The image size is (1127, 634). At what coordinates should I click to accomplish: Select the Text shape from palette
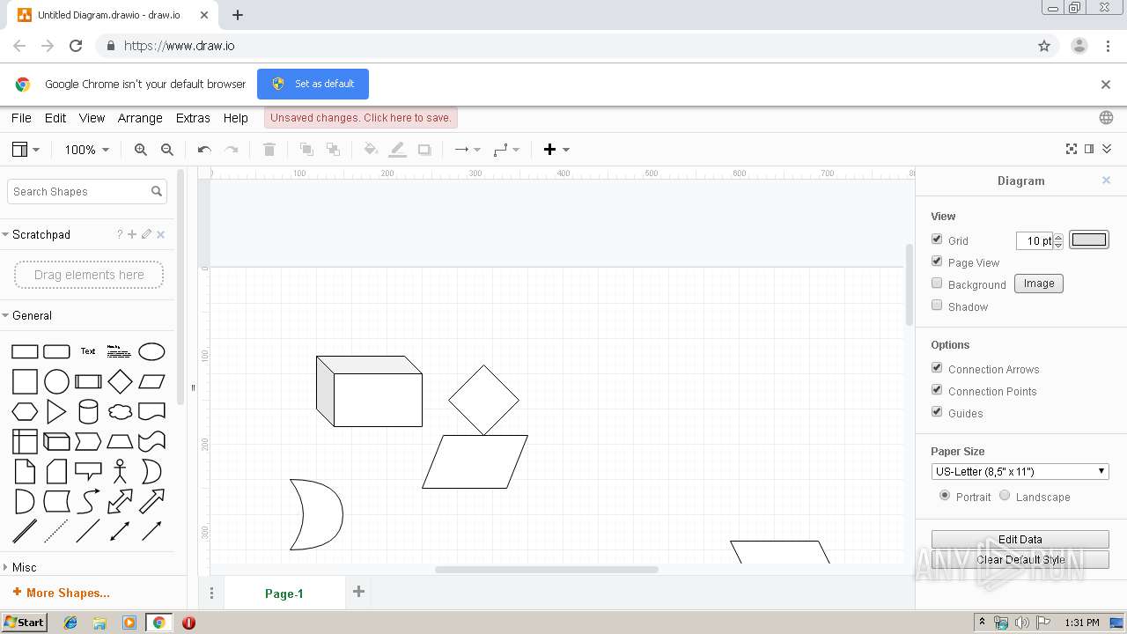pos(88,351)
